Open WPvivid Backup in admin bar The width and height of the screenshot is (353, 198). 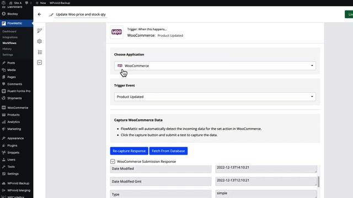tap(60, 3)
